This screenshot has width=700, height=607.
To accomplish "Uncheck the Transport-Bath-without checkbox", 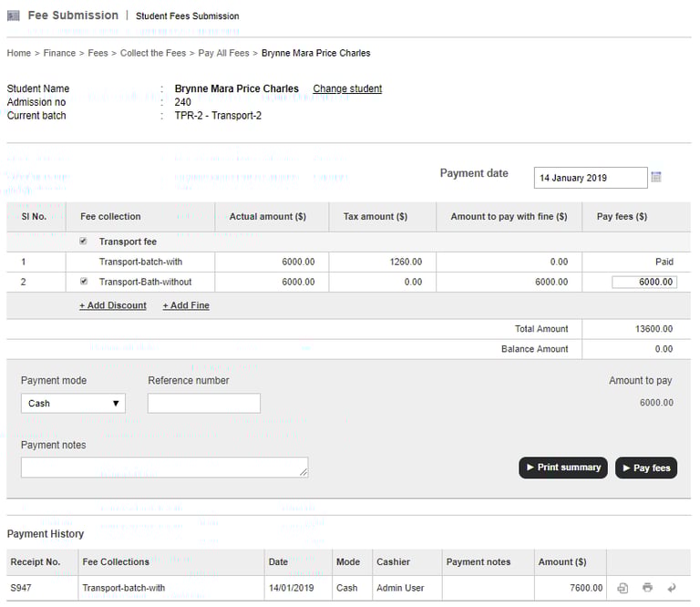I will (84, 282).
